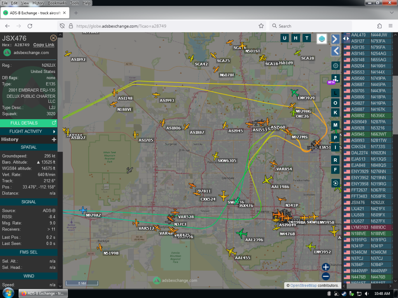Toggle the U map filter button

pyautogui.click(x=285, y=38)
